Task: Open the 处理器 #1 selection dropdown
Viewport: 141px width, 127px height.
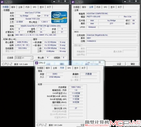Action: pyautogui.click(x=24, y=58)
